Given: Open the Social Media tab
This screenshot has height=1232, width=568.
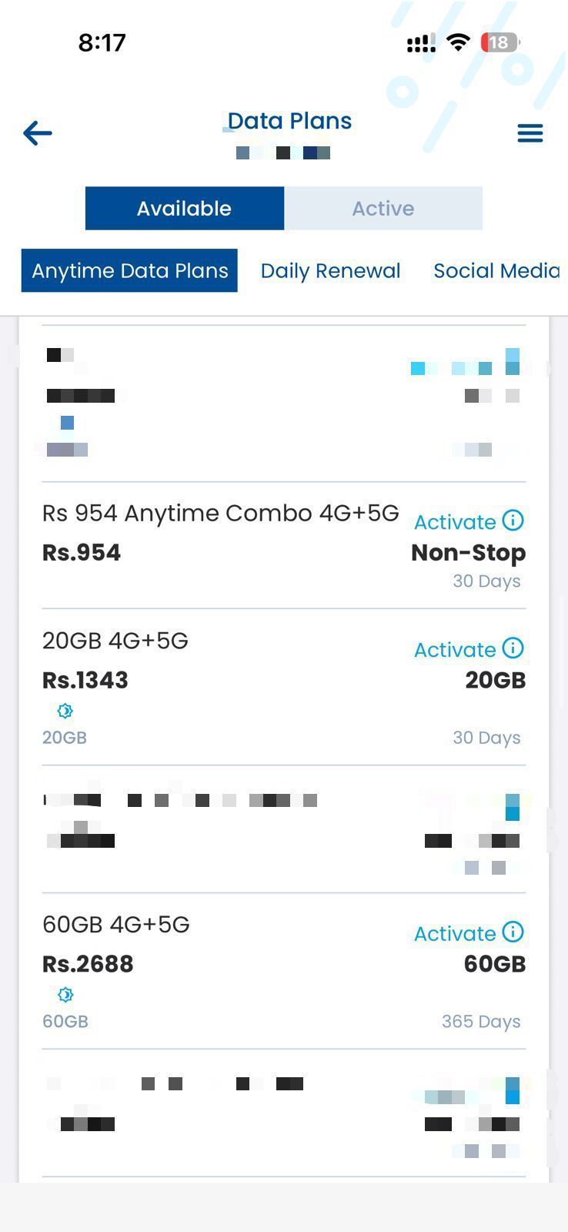Looking at the screenshot, I should click(496, 271).
